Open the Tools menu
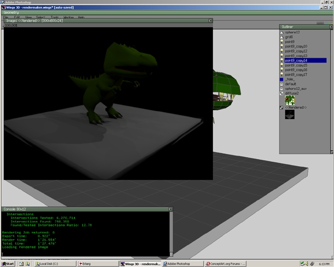Viewport: 334px width, 267px height. (x=55, y=17)
